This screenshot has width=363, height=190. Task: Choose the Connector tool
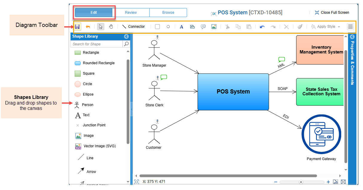pos(133,27)
